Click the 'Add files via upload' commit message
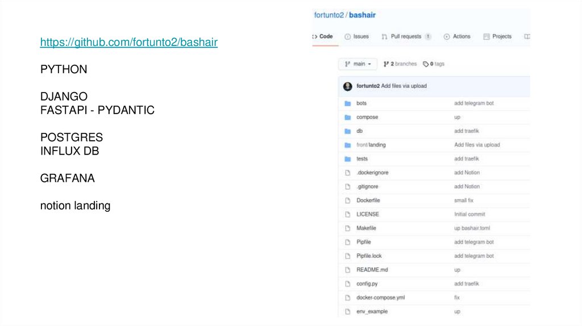Image resolution: width=582 pixels, height=326 pixels. pos(404,86)
